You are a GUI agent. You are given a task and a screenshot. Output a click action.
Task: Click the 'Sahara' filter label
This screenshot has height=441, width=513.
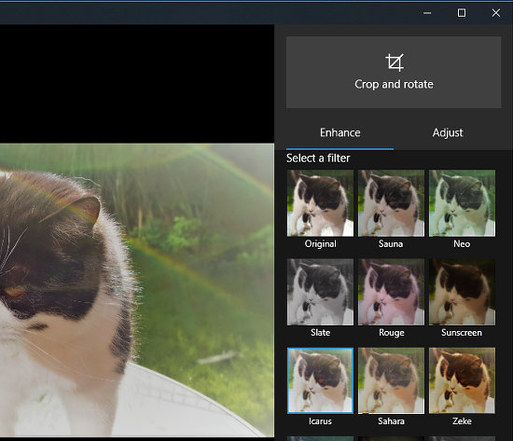tap(391, 421)
